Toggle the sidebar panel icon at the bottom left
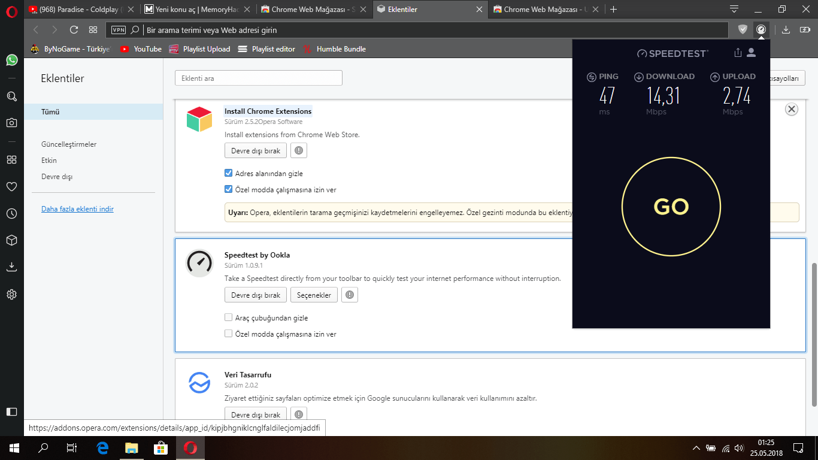The width and height of the screenshot is (818, 460). pyautogui.click(x=11, y=411)
